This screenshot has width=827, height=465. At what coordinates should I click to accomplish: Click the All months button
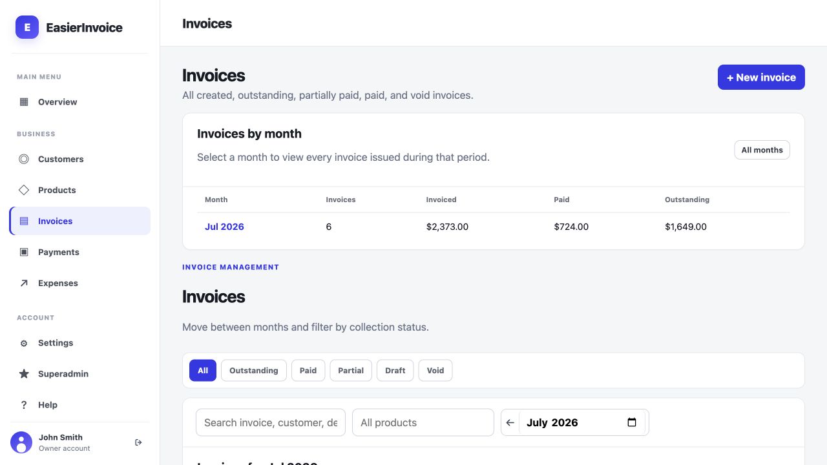point(762,150)
